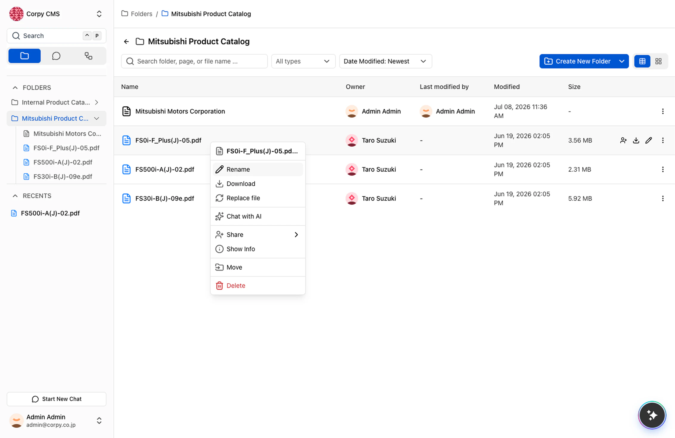This screenshot has height=438, width=675.
Task: Click the pencil edit icon on FS0i-F_Plus row
Action: click(649, 140)
